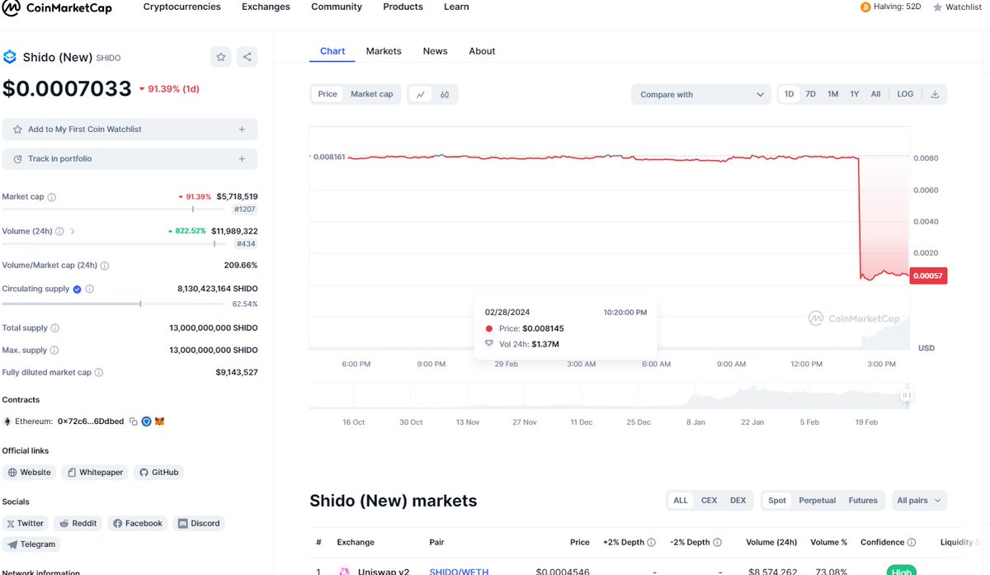
Task: Click the chart range slider handle
Action: [x=906, y=395]
